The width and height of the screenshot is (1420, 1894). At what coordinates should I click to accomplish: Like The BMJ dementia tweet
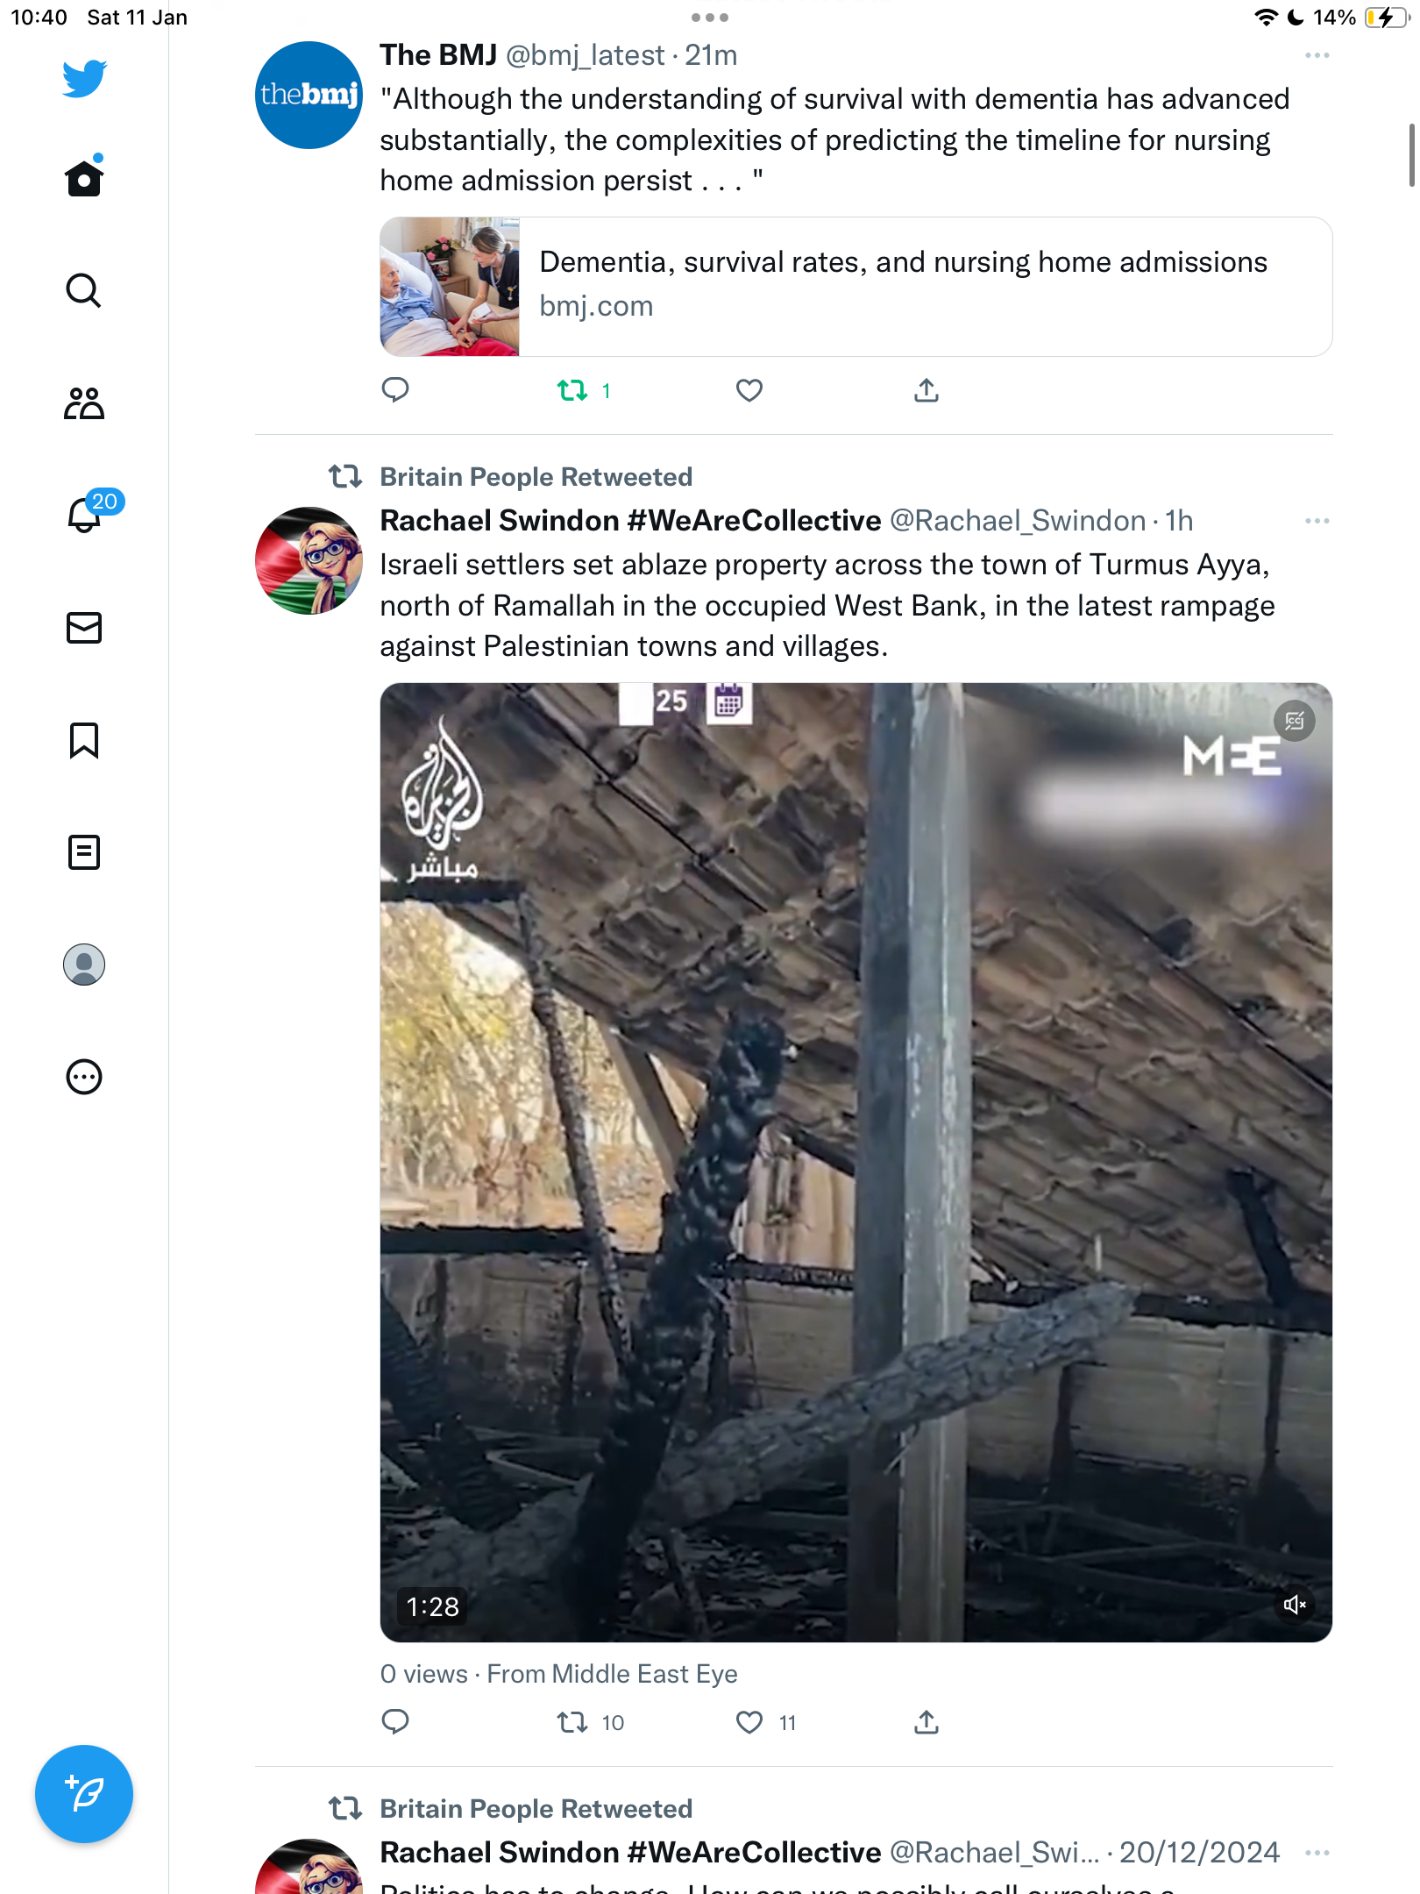pos(749,391)
